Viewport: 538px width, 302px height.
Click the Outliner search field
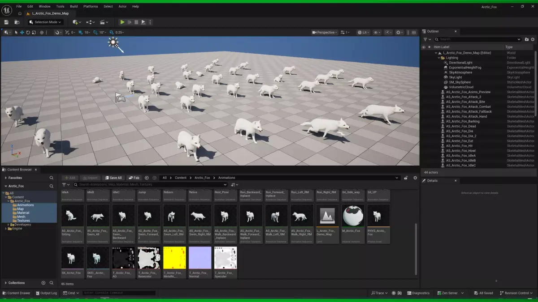pyautogui.click(x=478, y=39)
